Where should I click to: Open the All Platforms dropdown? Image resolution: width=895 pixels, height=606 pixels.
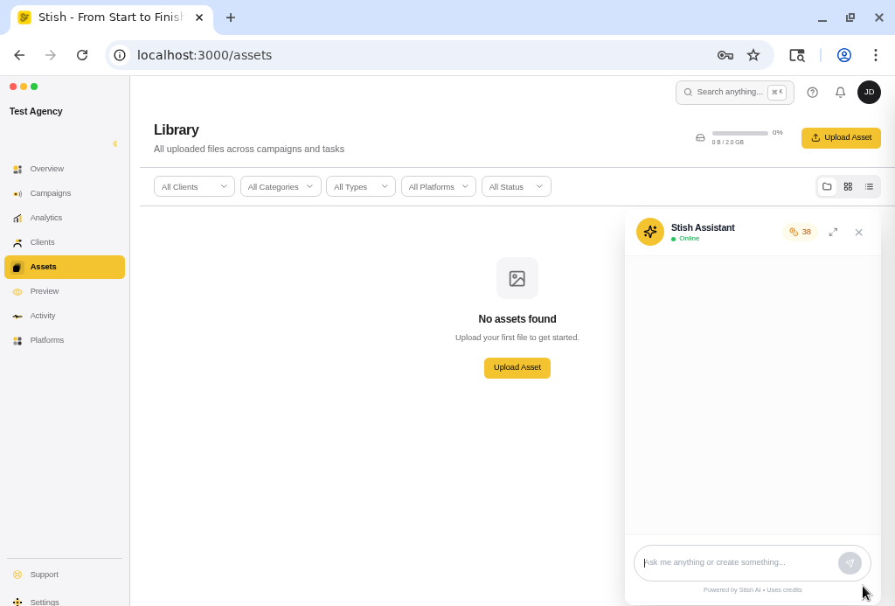438,187
